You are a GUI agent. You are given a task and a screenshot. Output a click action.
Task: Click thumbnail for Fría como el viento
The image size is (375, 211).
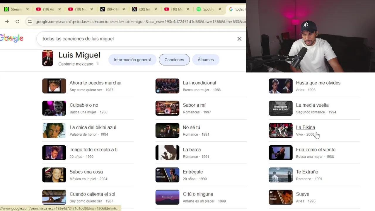(x=281, y=153)
